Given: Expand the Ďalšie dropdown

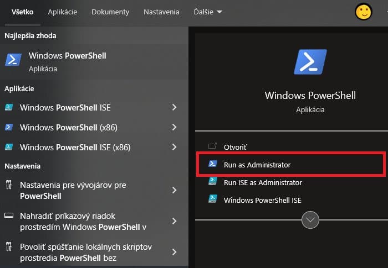Looking at the screenshot, I should [x=208, y=12].
